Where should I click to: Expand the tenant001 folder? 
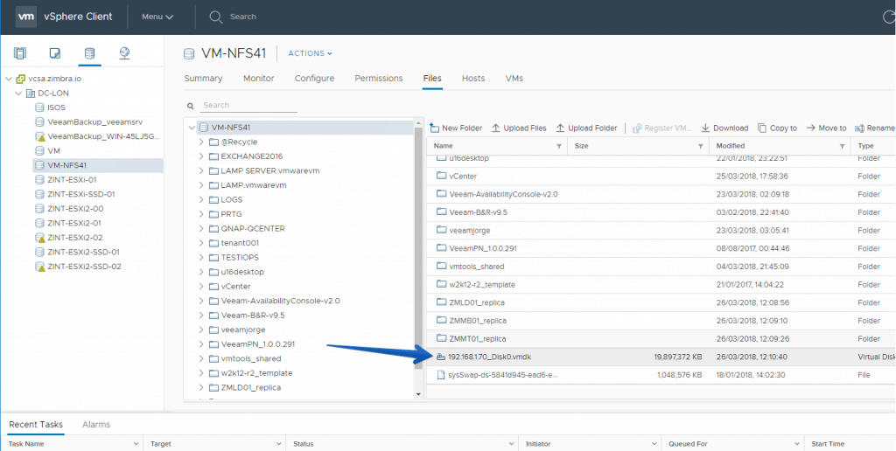point(201,243)
